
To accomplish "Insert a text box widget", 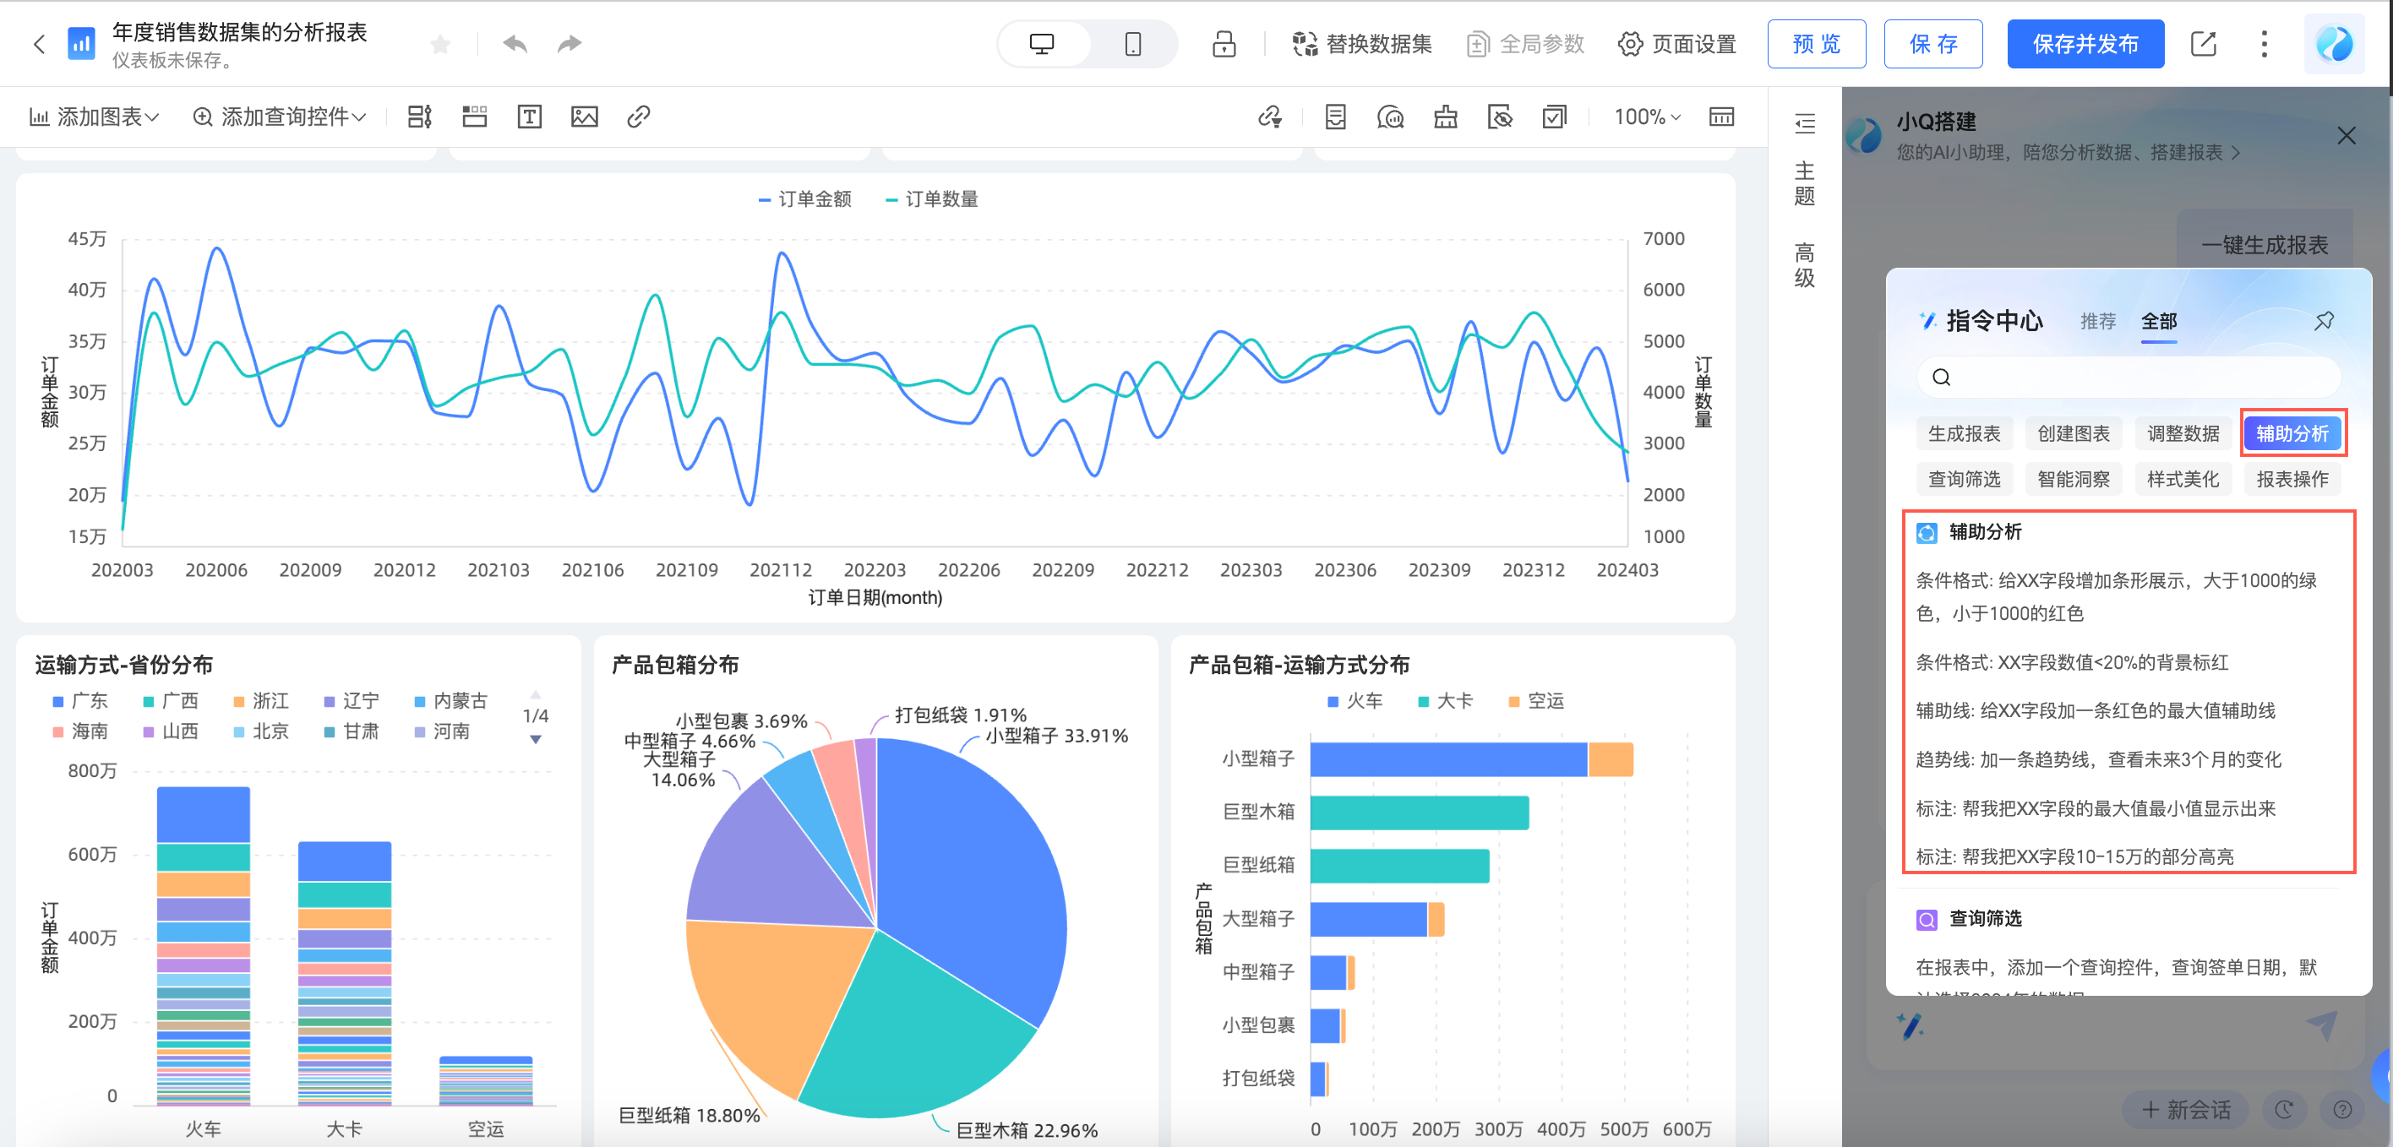I will coord(530,117).
